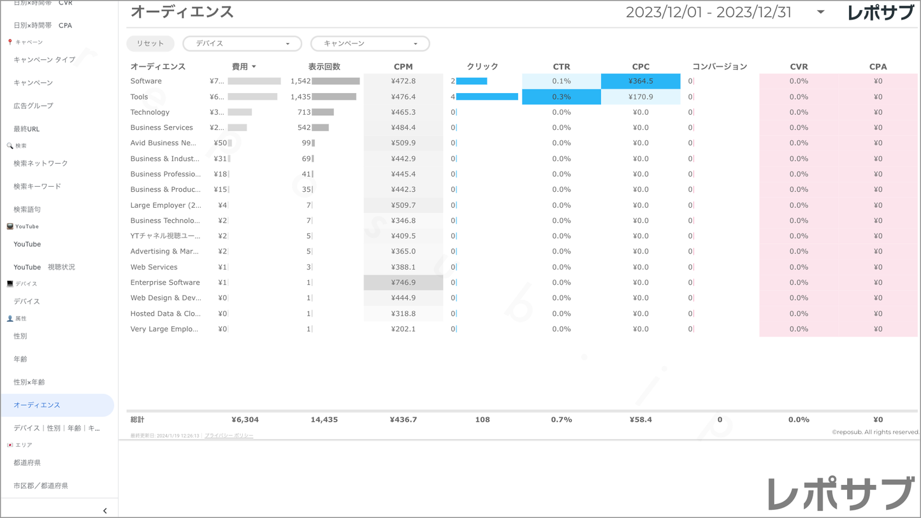Click the キャンペーン pin section icon
Viewport: 921px width, 518px height.
point(10,42)
